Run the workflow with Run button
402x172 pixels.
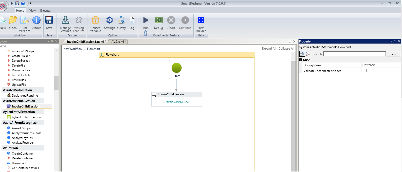(x=146, y=21)
